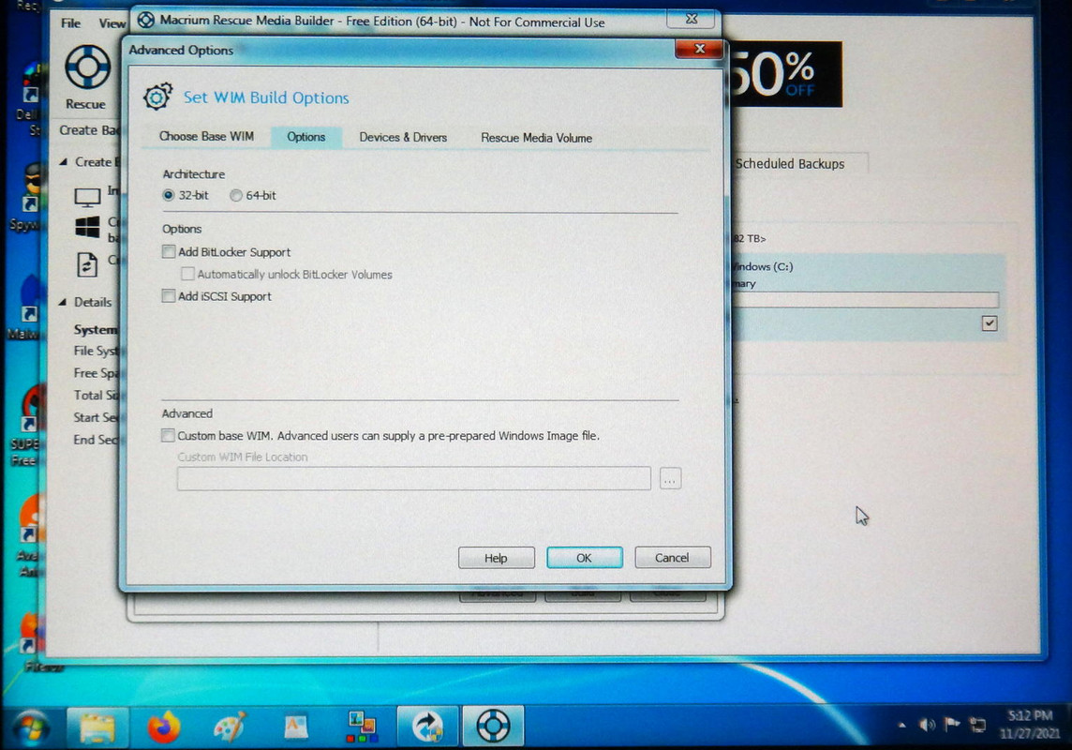
Task: Open File Explorer from the taskbar
Action: click(x=97, y=728)
